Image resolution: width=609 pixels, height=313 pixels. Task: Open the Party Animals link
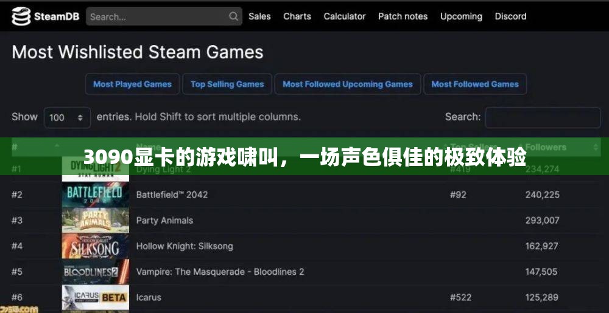(x=164, y=221)
